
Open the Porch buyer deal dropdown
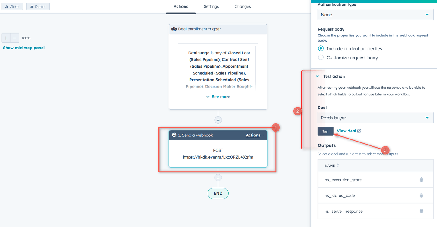[x=375, y=118]
